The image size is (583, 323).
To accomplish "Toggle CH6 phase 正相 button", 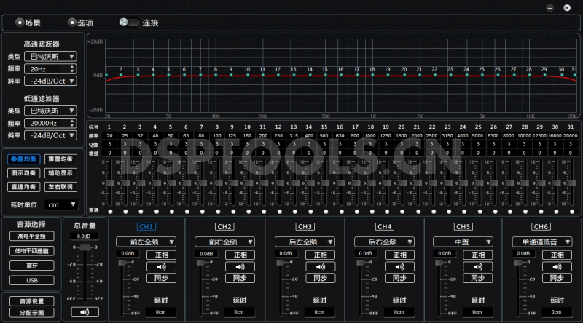I will [557, 255].
